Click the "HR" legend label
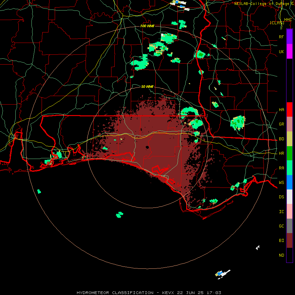 click(281, 153)
